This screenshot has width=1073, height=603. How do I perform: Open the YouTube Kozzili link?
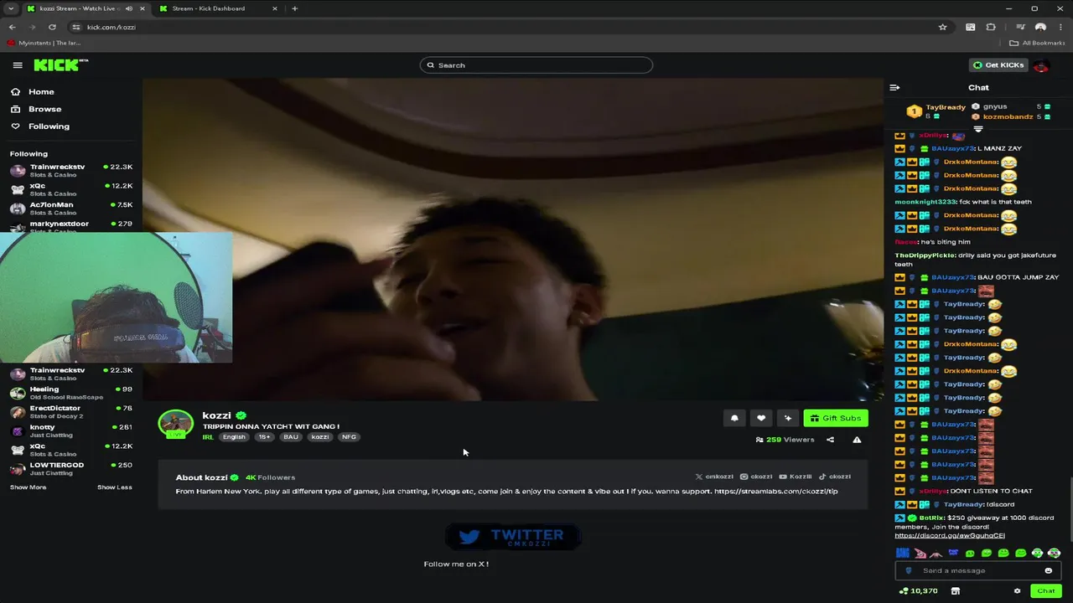tap(795, 477)
